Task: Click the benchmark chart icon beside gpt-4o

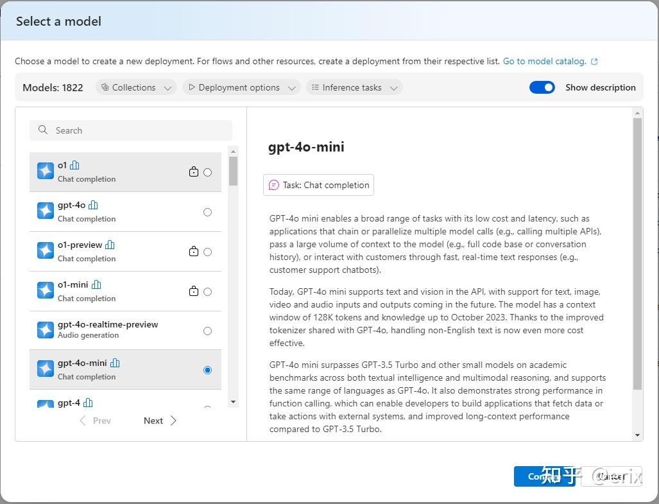Action: point(93,205)
